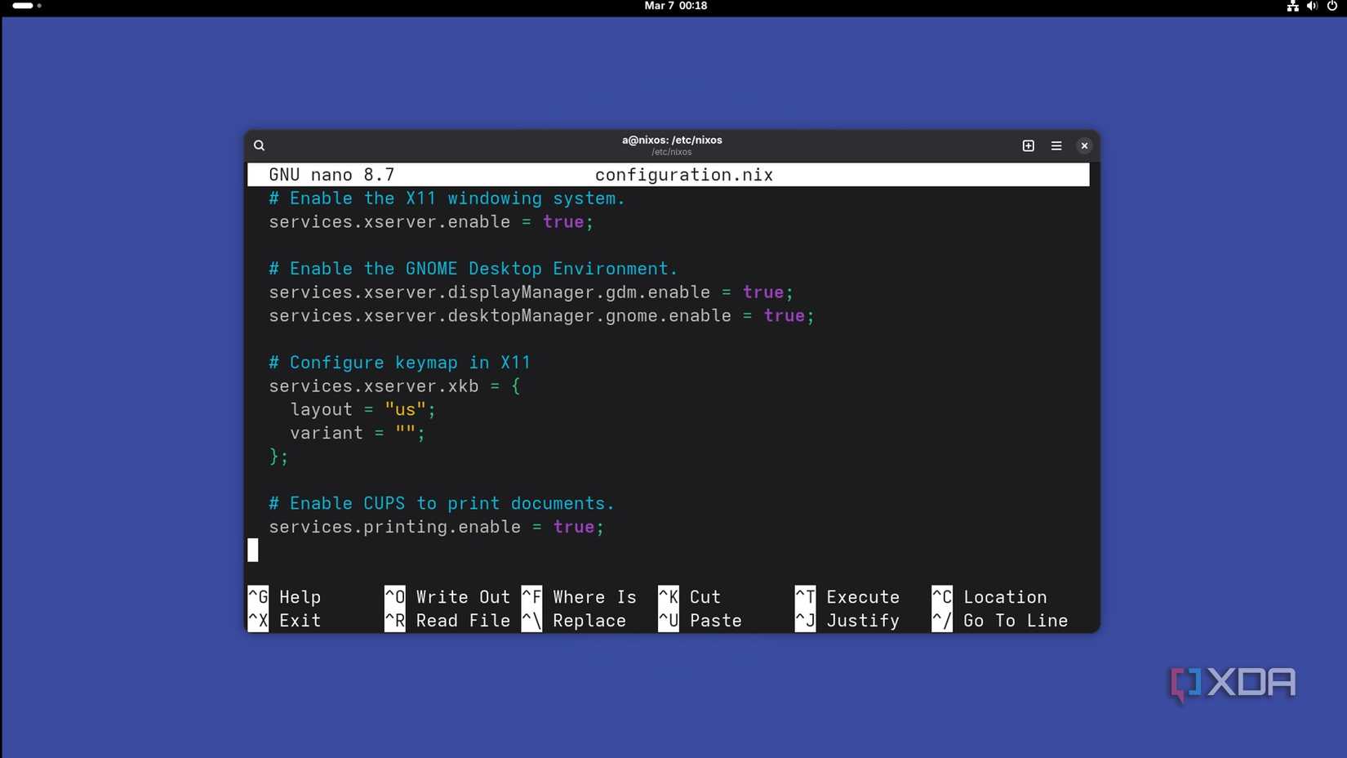Click the ^J Justify shortcut

(847, 621)
